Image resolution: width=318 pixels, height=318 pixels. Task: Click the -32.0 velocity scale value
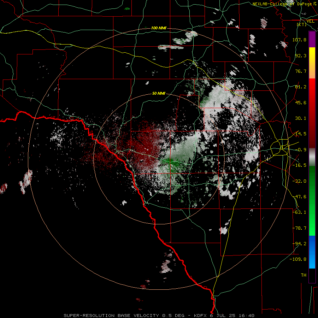[x=299, y=181]
